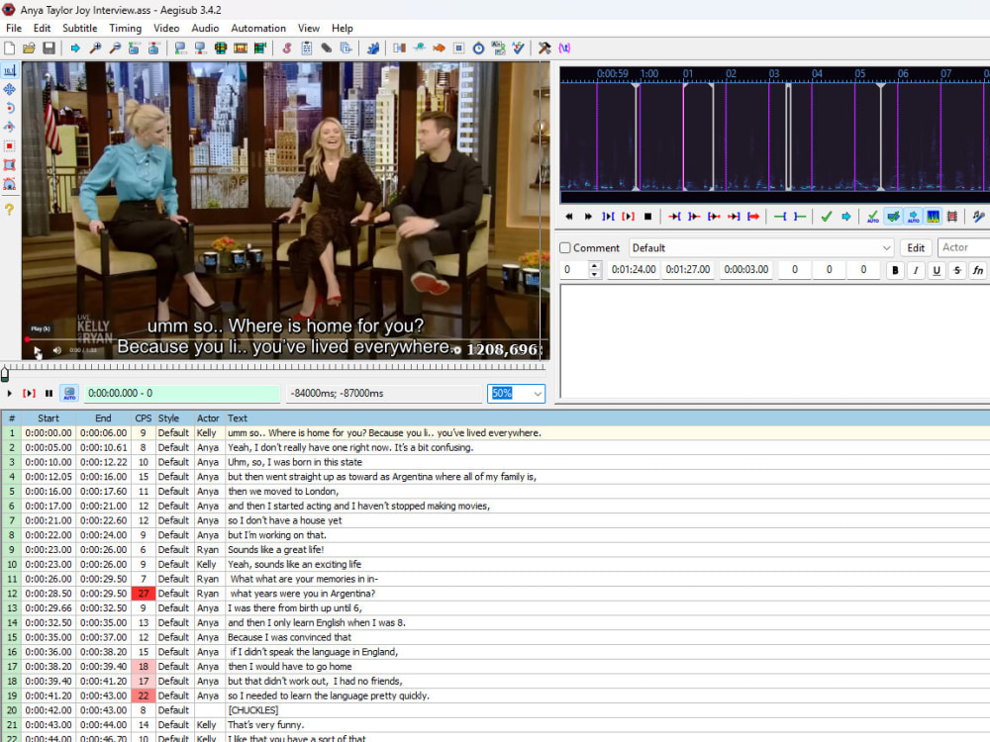Open the Styles Manager icon

point(287,47)
